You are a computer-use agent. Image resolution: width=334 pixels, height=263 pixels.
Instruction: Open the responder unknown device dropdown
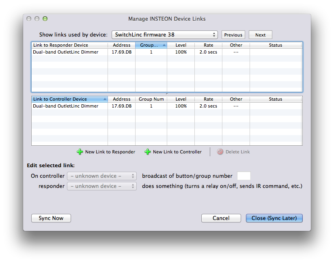point(102,186)
